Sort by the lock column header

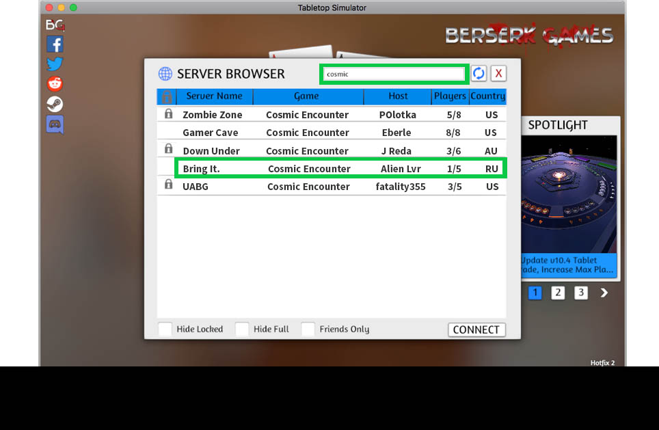pos(167,96)
